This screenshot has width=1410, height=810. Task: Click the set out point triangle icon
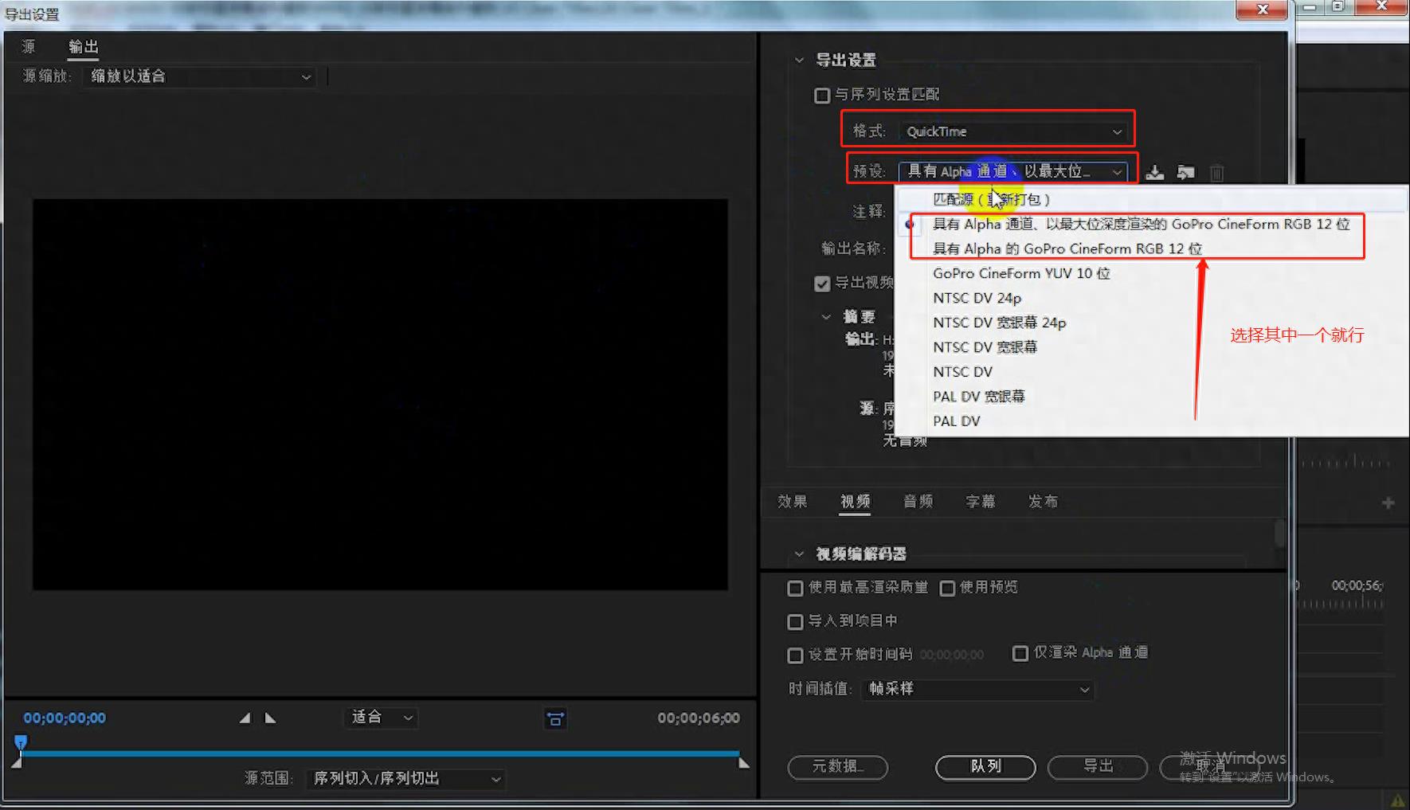pyautogui.click(x=270, y=718)
